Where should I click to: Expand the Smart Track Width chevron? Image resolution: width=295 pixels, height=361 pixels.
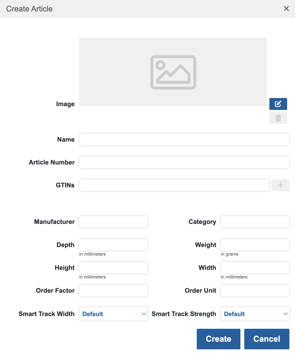coord(143,314)
